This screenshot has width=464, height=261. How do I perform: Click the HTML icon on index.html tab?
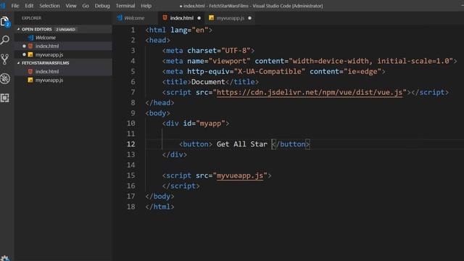165,17
